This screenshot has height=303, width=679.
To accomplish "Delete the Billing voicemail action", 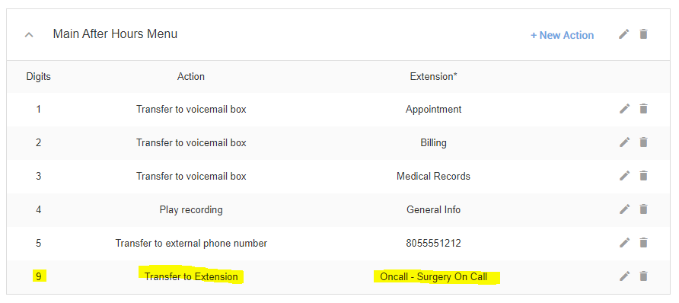I will point(643,142).
